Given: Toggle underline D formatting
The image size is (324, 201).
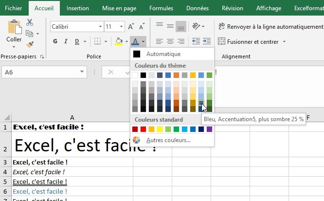Looking at the screenshot, I should tap(77, 41).
